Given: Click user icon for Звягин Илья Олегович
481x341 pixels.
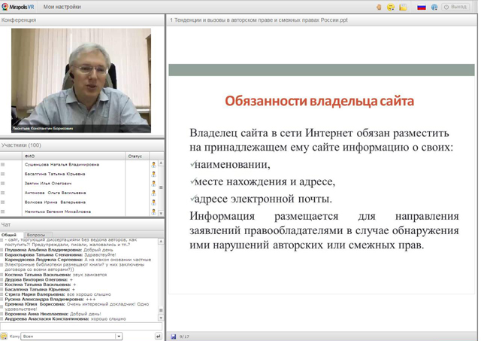Looking at the screenshot, I should 153,184.
